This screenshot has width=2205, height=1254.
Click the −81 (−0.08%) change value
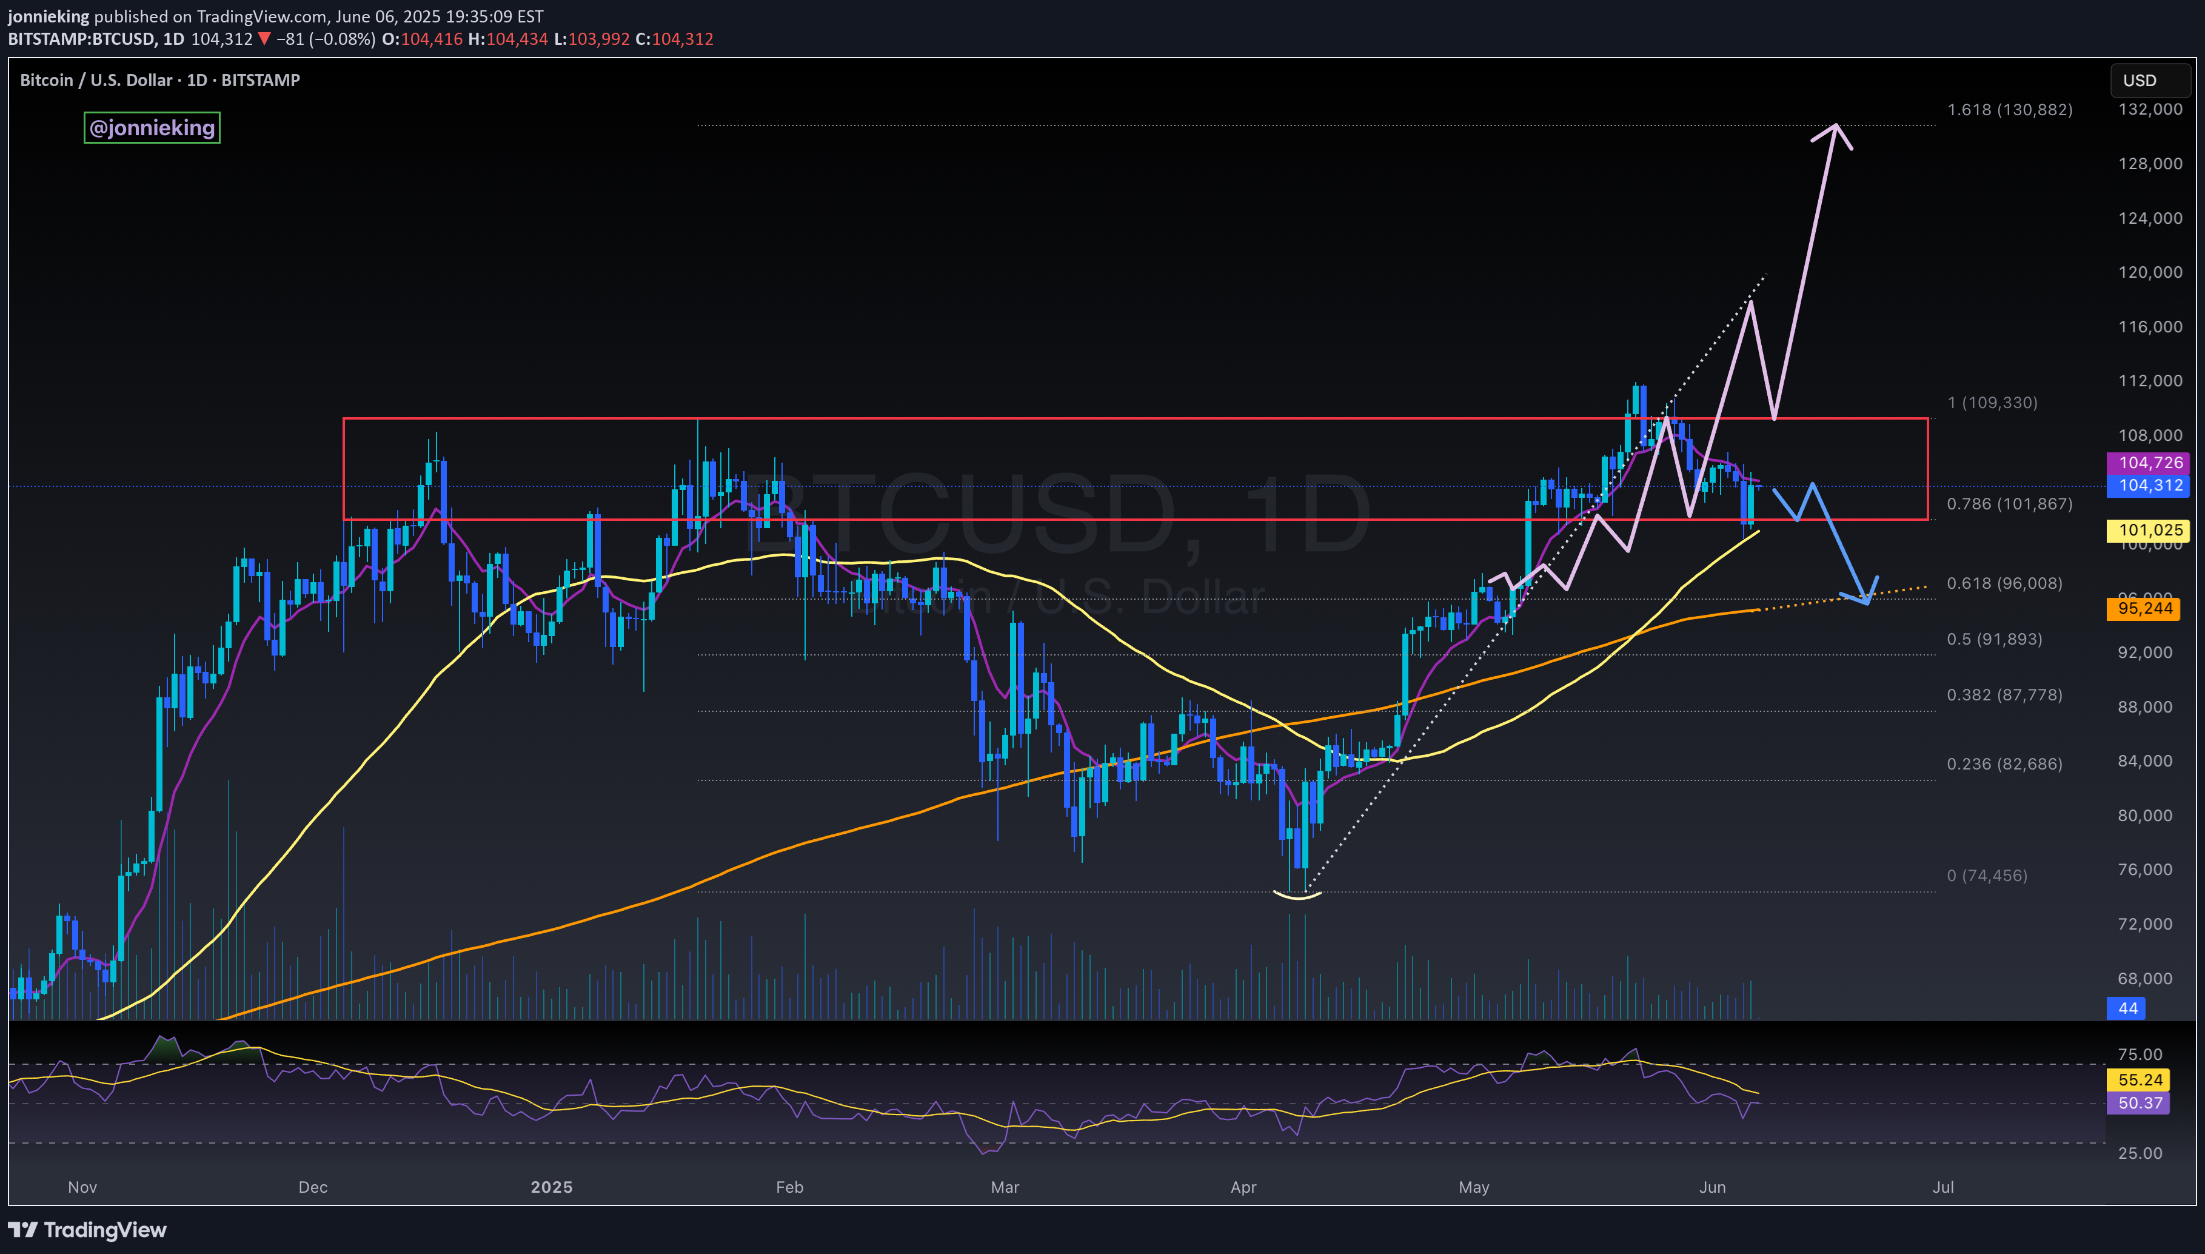[x=326, y=39]
